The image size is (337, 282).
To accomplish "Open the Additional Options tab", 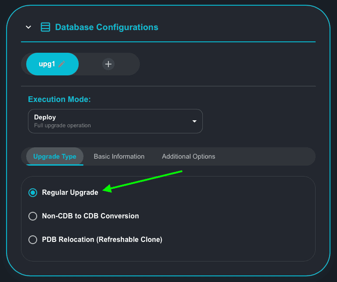I will click(188, 156).
